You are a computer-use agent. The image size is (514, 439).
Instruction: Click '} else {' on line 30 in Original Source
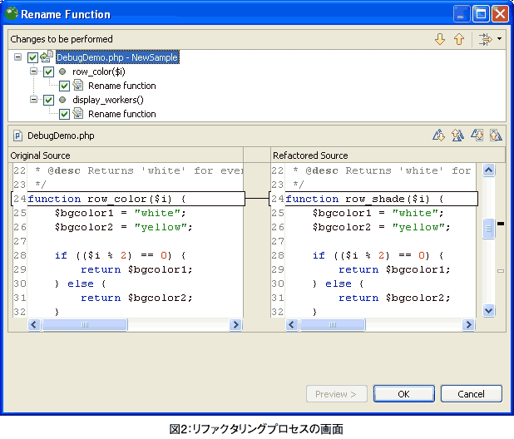[x=81, y=284]
